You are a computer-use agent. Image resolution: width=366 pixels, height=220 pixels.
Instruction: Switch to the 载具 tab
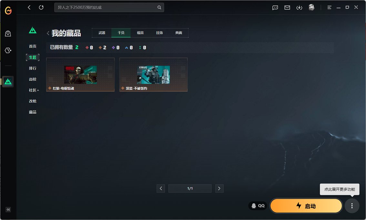(140, 33)
